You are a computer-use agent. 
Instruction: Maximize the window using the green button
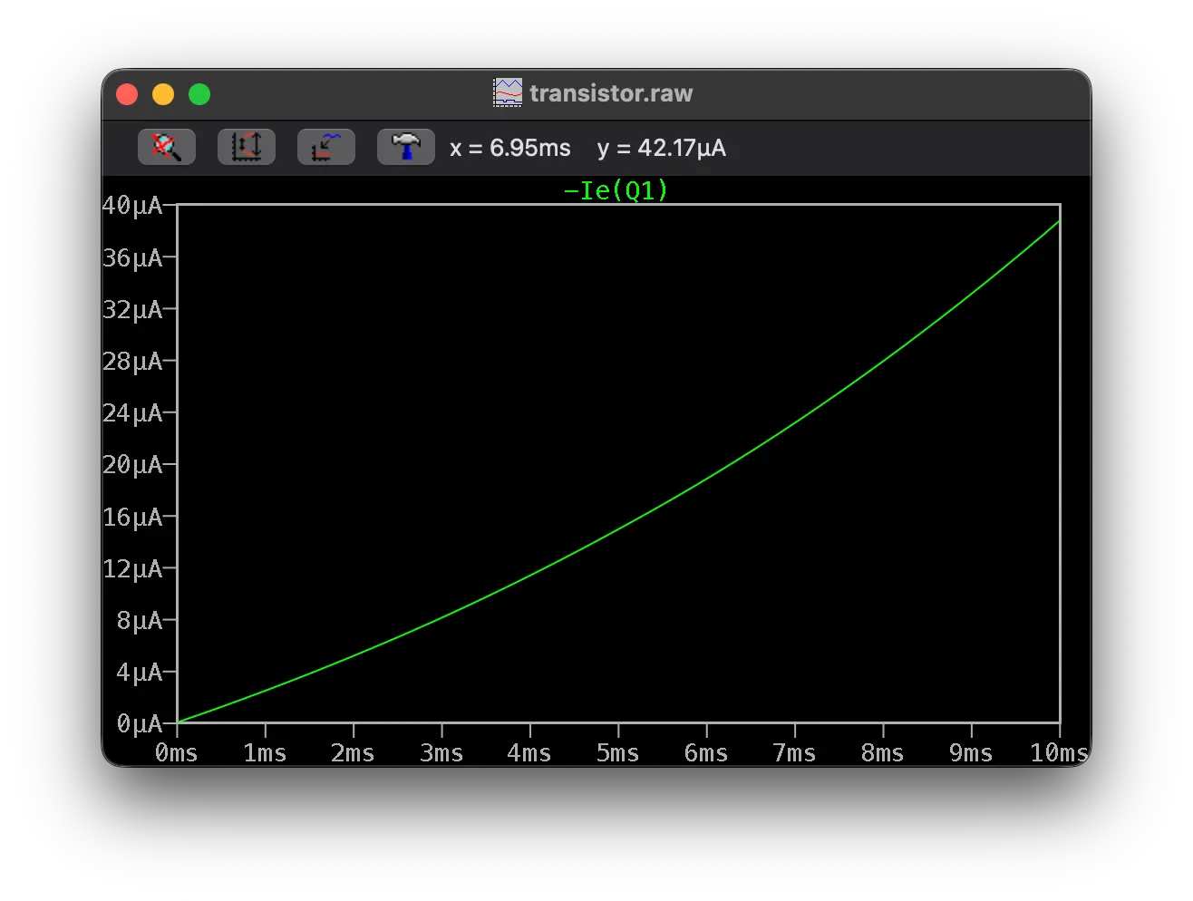199,94
